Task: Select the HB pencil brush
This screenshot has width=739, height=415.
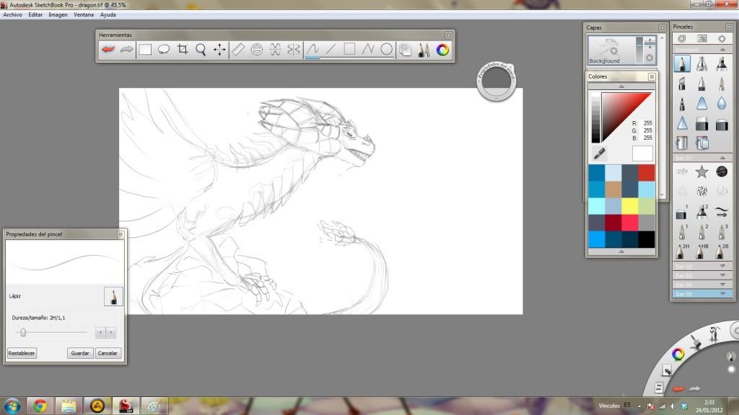Action: point(701,251)
